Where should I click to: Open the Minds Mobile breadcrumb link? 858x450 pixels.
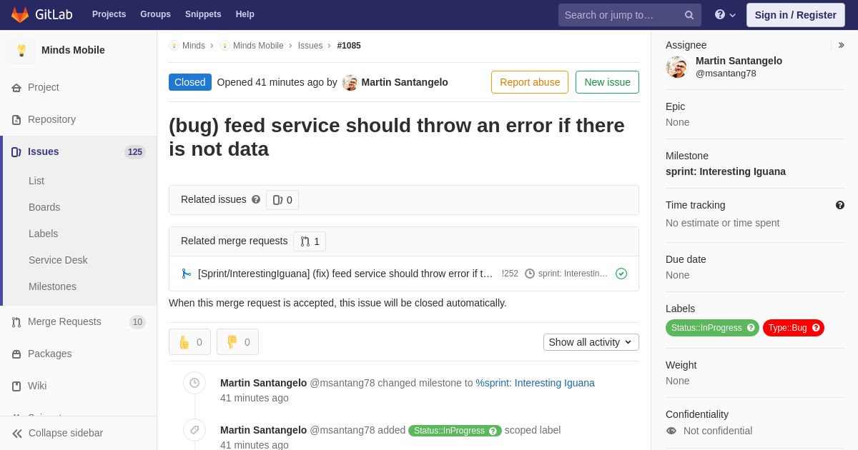pos(258,46)
